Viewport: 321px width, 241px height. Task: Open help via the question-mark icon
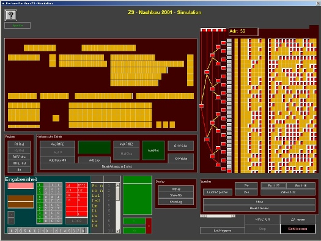coord(11,15)
